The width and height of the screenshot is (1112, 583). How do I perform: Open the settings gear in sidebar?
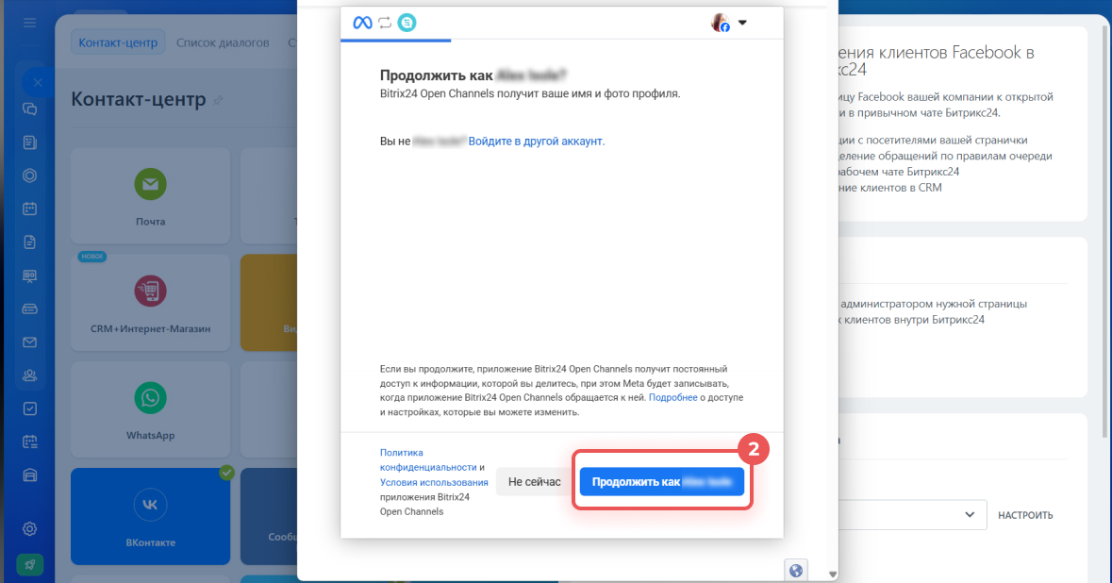[x=30, y=529]
